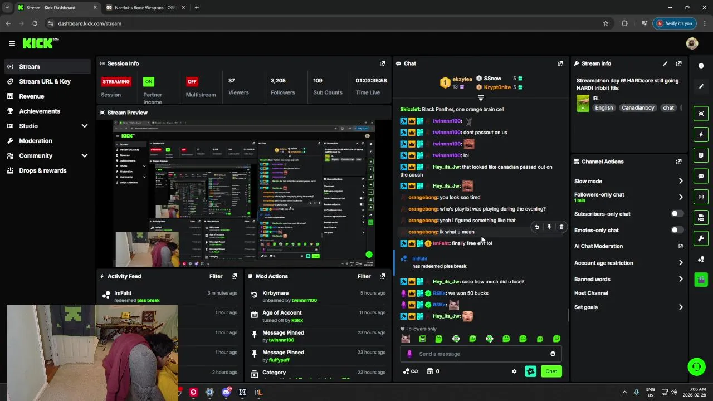Pin the hovered chat message

pyautogui.click(x=549, y=227)
